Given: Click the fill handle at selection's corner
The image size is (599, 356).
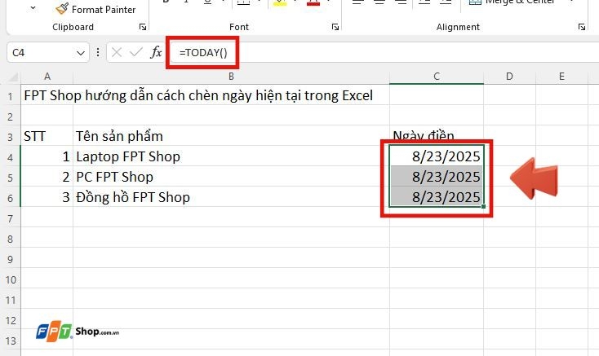Looking at the screenshot, I should (483, 206).
